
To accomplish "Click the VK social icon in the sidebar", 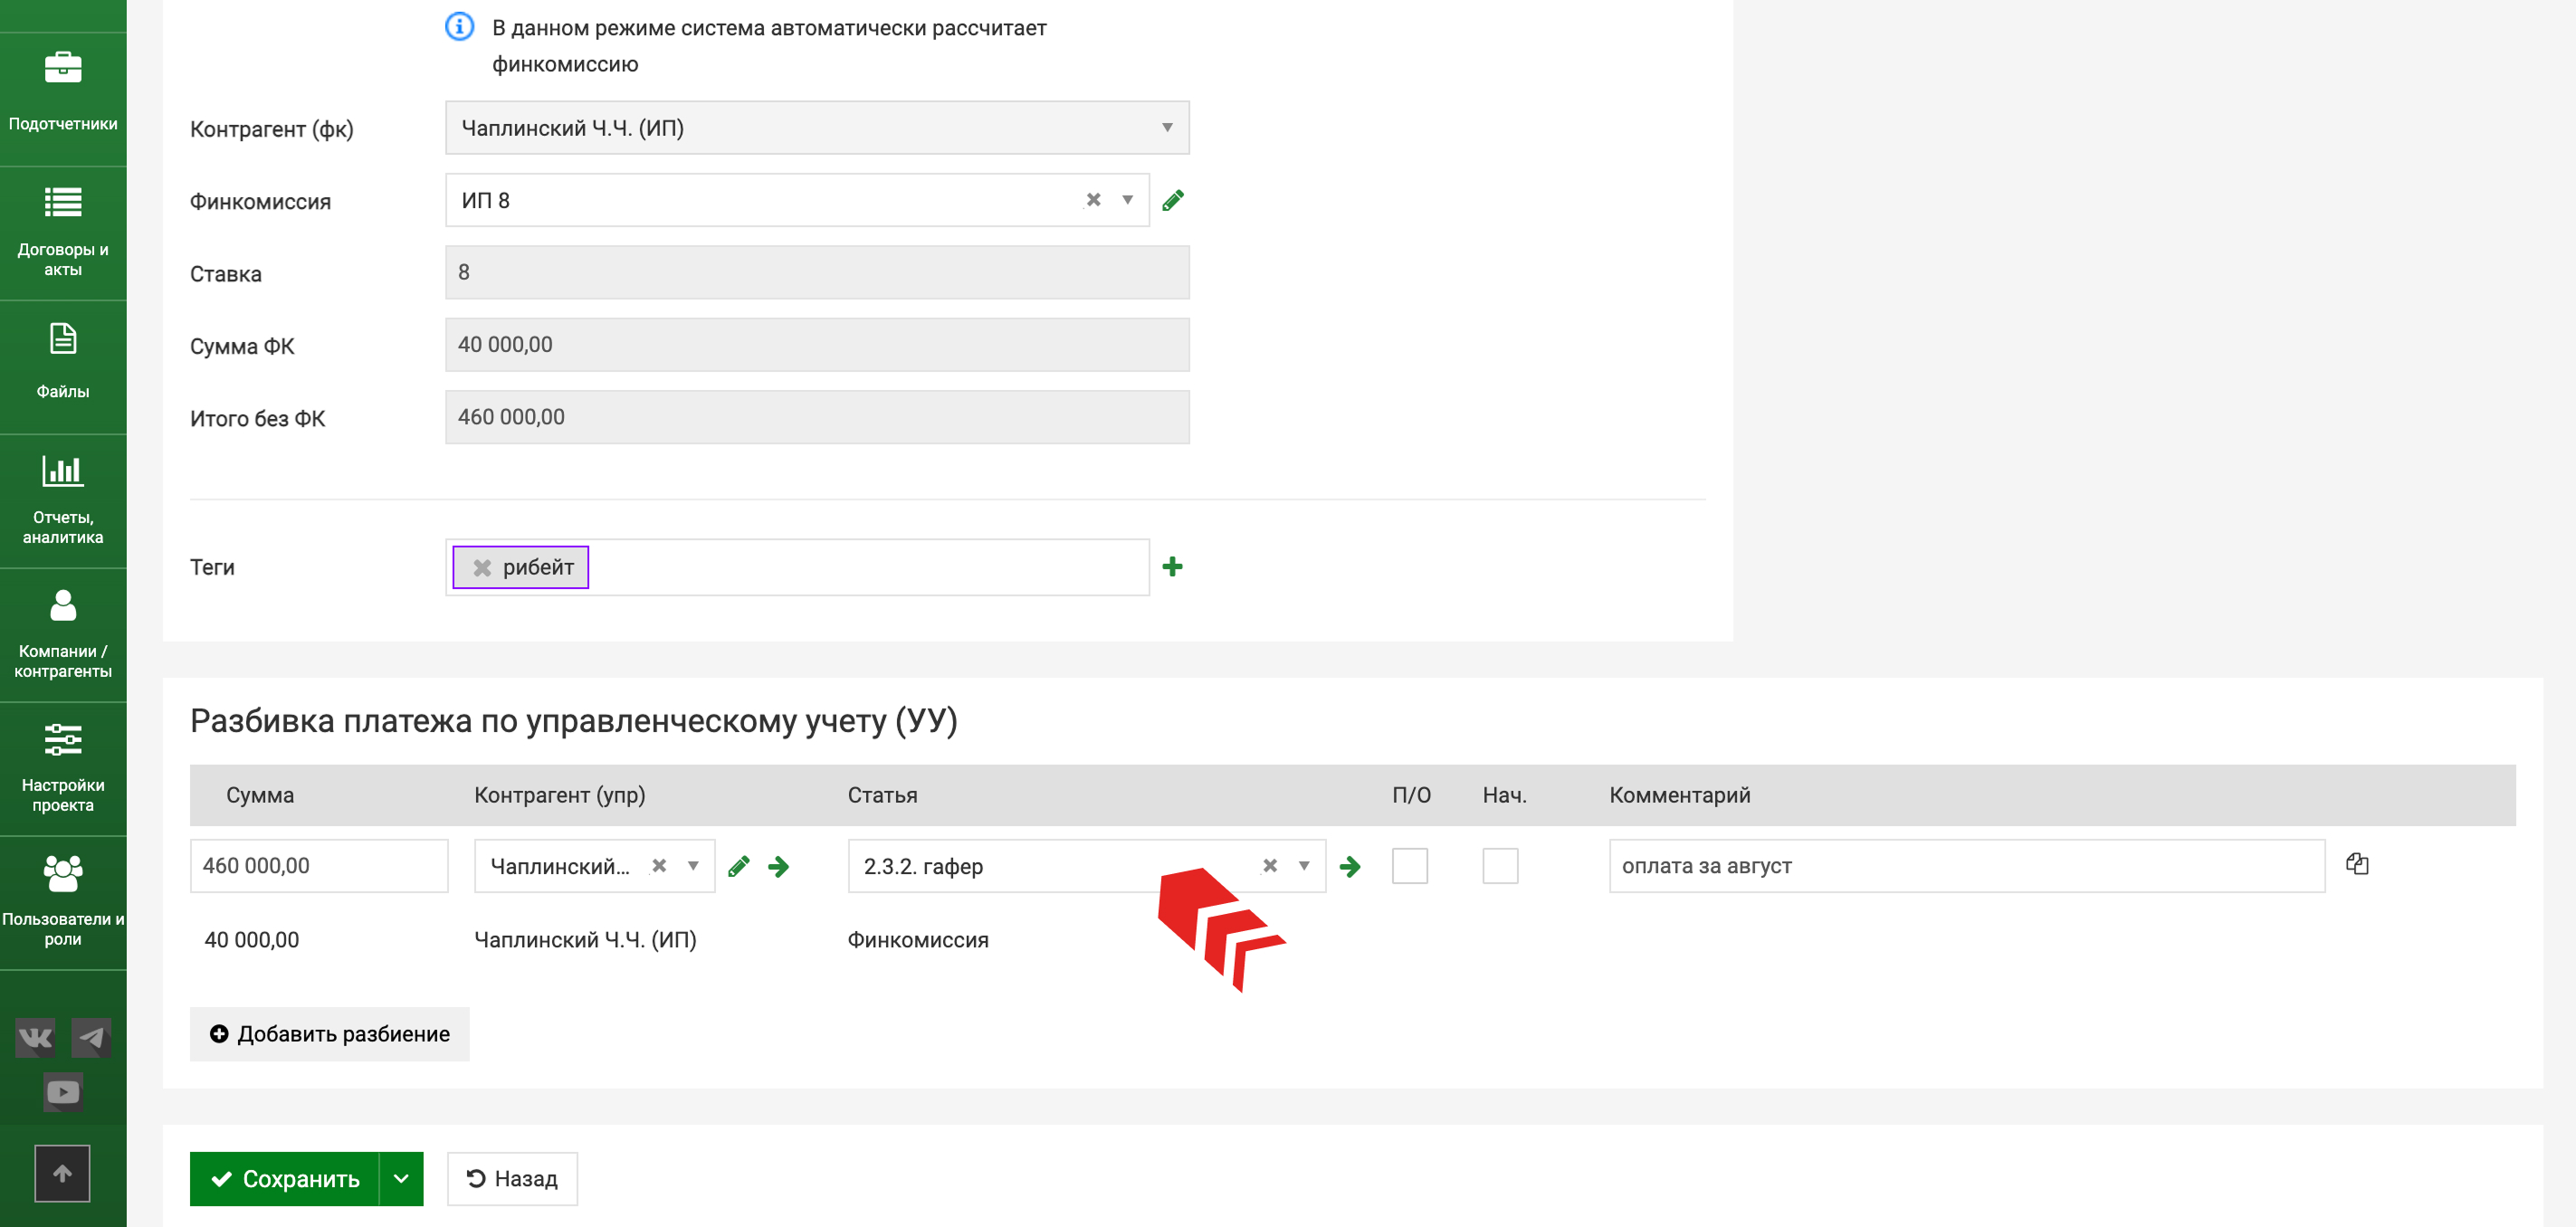I will click(x=35, y=1037).
